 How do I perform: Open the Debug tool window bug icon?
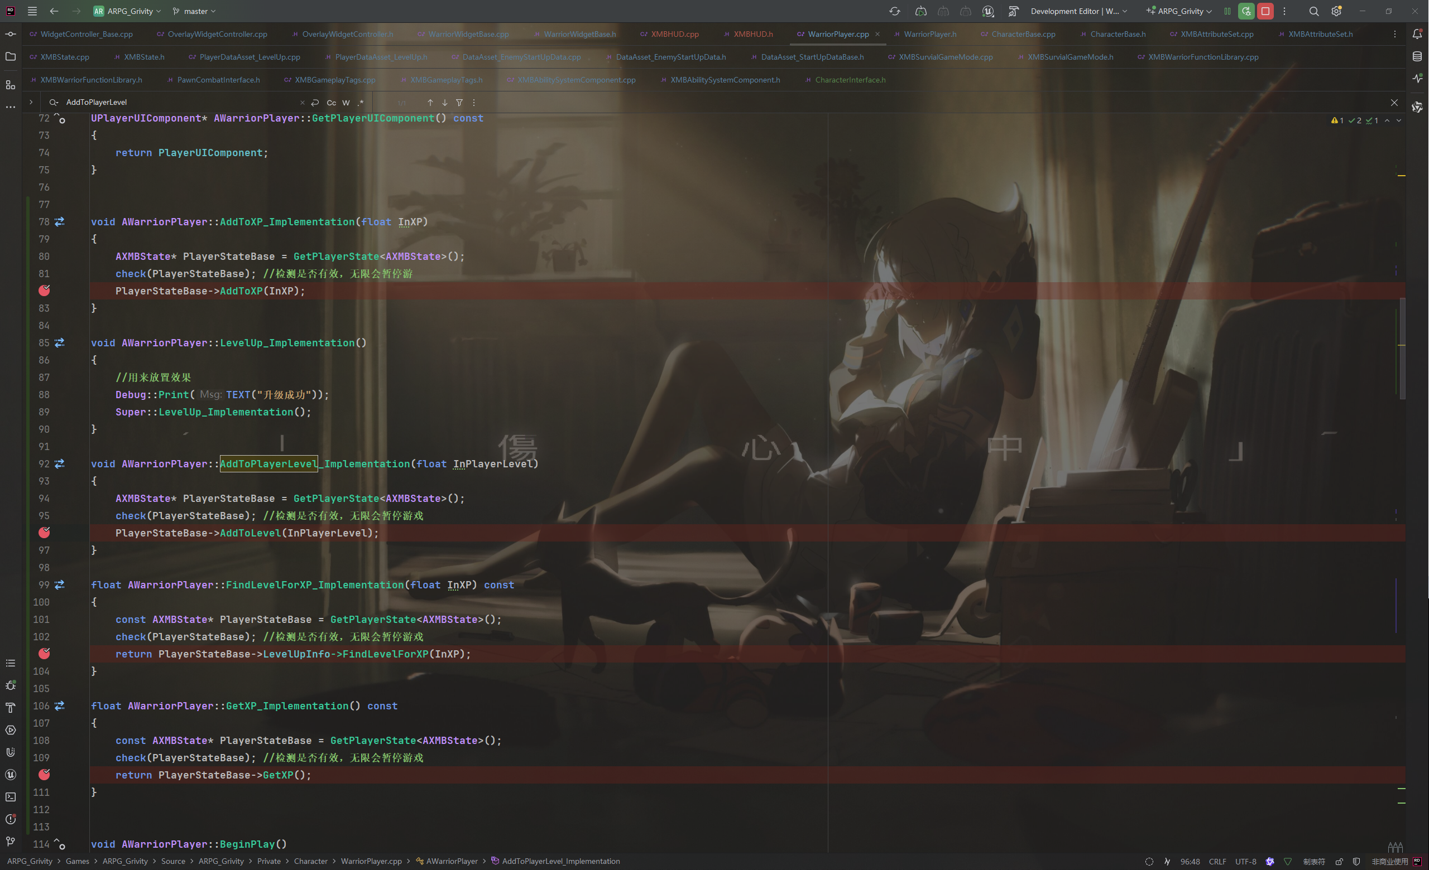(x=11, y=685)
